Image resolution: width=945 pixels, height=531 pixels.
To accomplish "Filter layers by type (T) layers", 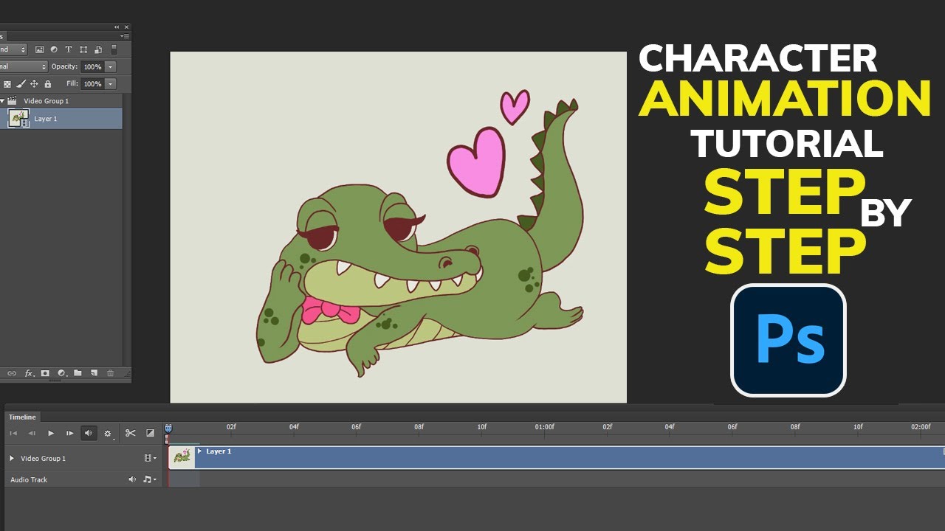I will click(x=69, y=49).
